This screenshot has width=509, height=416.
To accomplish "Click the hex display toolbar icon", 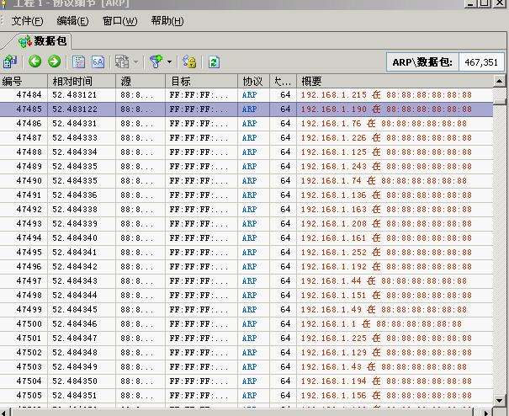I will (98, 61).
